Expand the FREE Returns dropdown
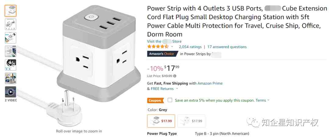The image size is (329, 137). tap(177, 89)
